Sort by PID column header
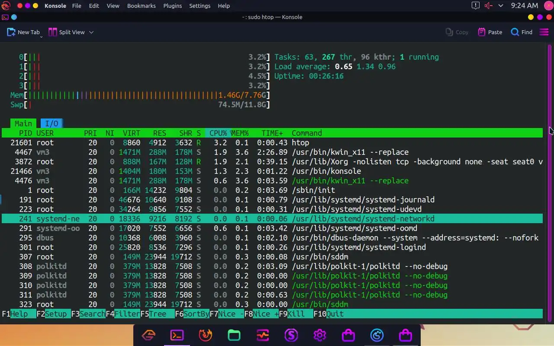 point(26,133)
